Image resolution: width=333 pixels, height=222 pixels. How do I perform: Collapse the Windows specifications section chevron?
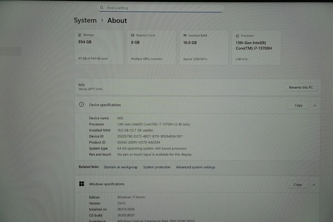click(314, 185)
